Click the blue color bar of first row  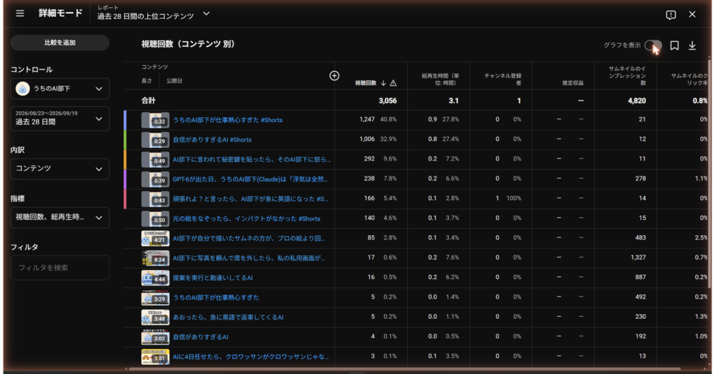(x=125, y=120)
